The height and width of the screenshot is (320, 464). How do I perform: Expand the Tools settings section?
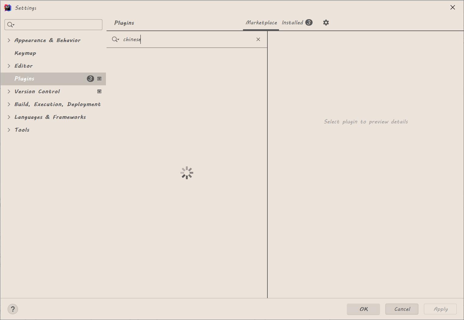[9, 130]
